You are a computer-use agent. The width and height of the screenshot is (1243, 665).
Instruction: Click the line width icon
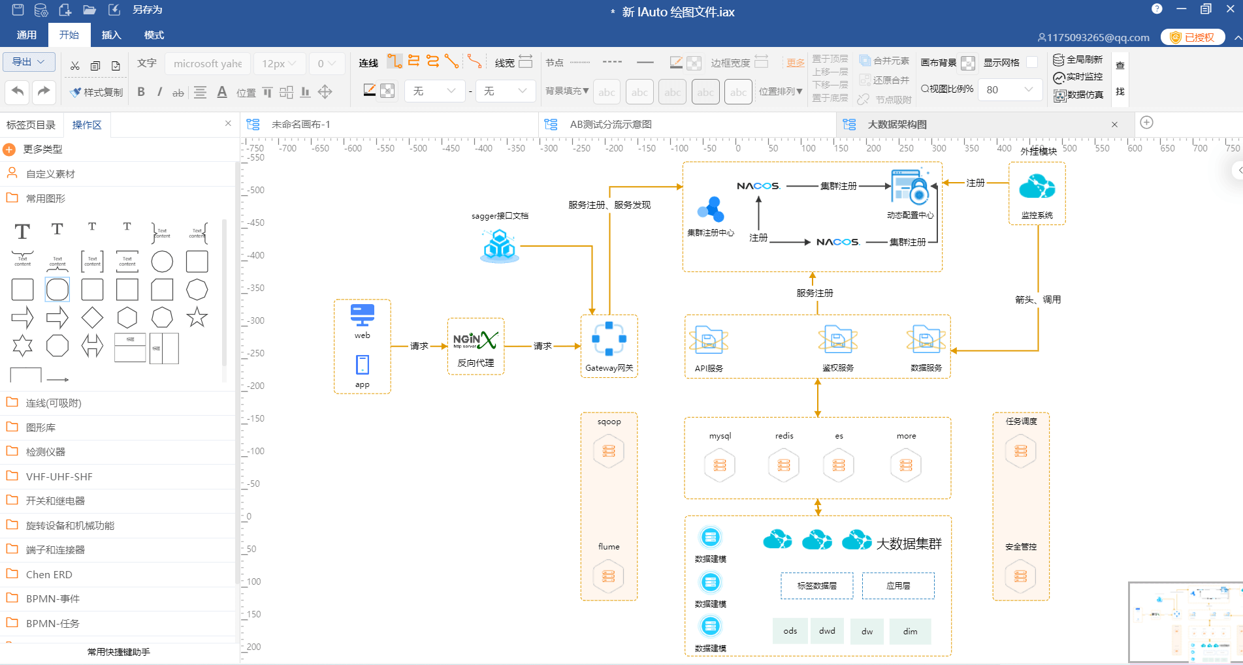(526, 61)
